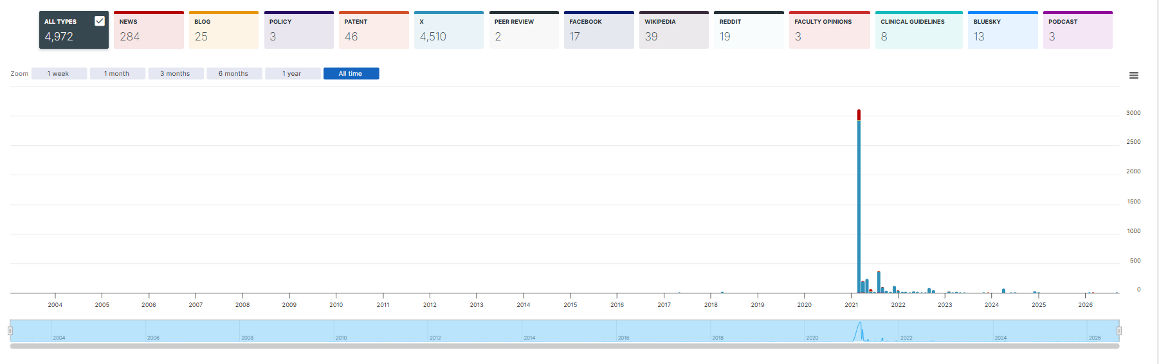Image resolution: width=1159 pixels, height=364 pixels.
Task: Select the 1 year zoom range
Action: tap(293, 74)
